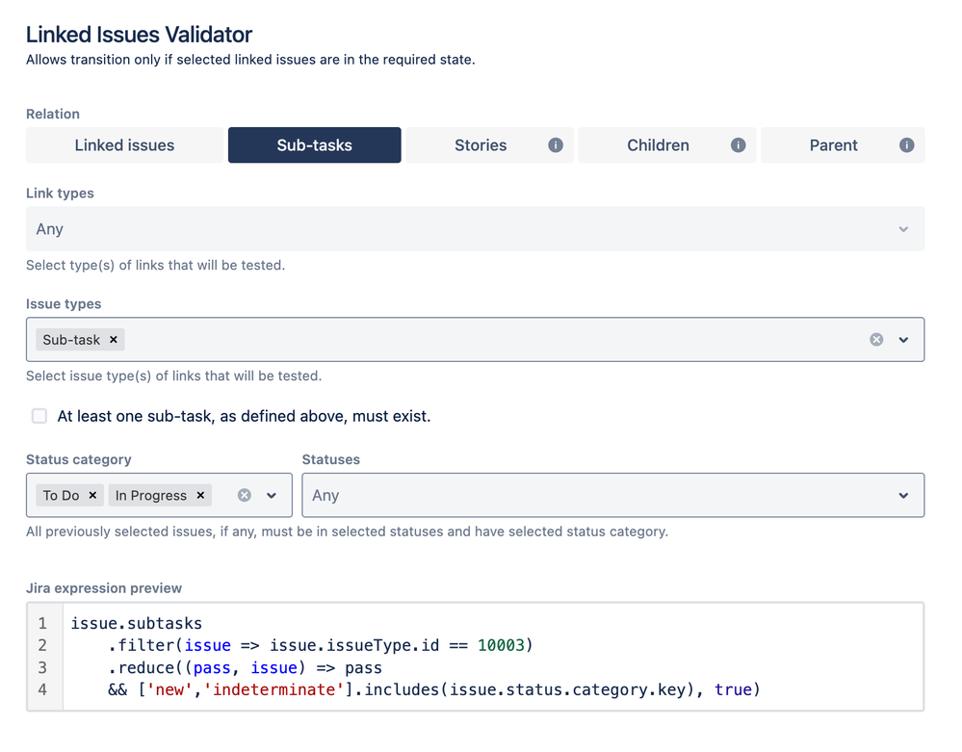The height and width of the screenshot is (752, 962).
Task: Switch relation to Linked issues
Action: click(123, 144)
